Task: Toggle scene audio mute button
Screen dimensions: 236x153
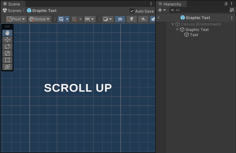Action: point(143,19)
